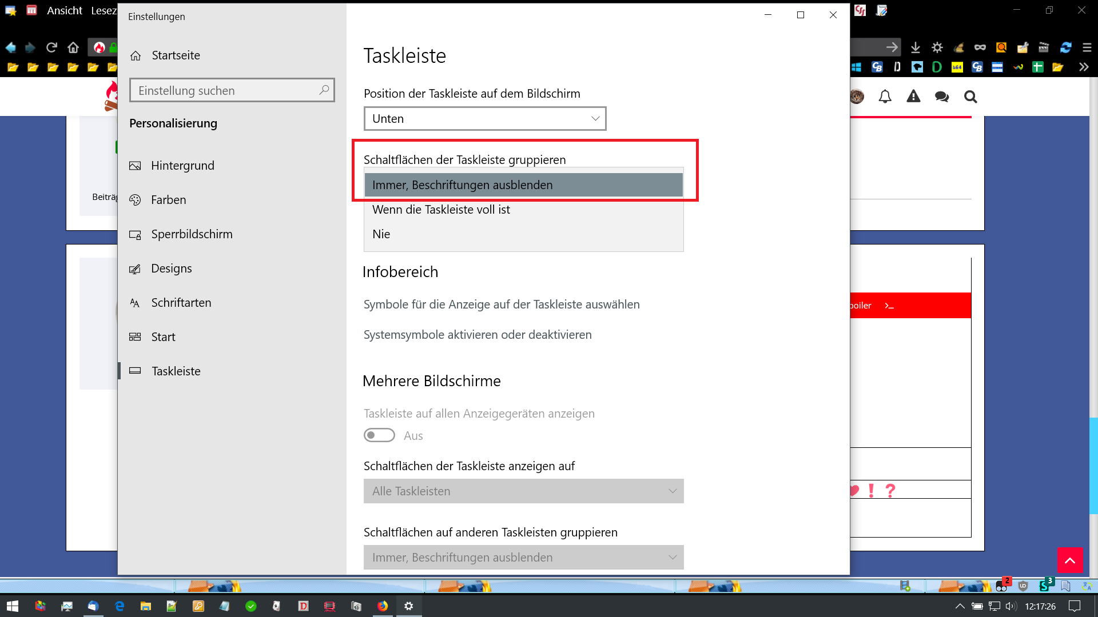The image size is (1098, 617).
Task: Click red scroll-to-top arrow button
Action: point(1069,560)
